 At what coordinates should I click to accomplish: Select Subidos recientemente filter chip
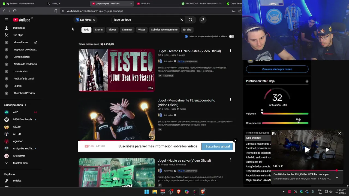(x=164, y=30)
